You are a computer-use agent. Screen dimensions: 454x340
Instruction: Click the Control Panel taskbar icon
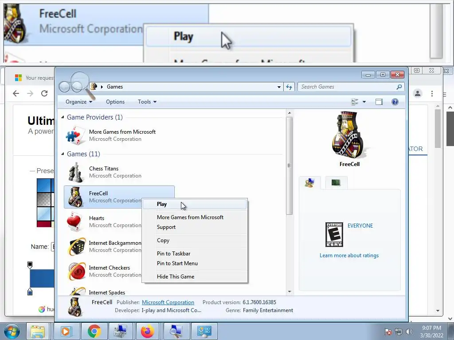(204, 331)
